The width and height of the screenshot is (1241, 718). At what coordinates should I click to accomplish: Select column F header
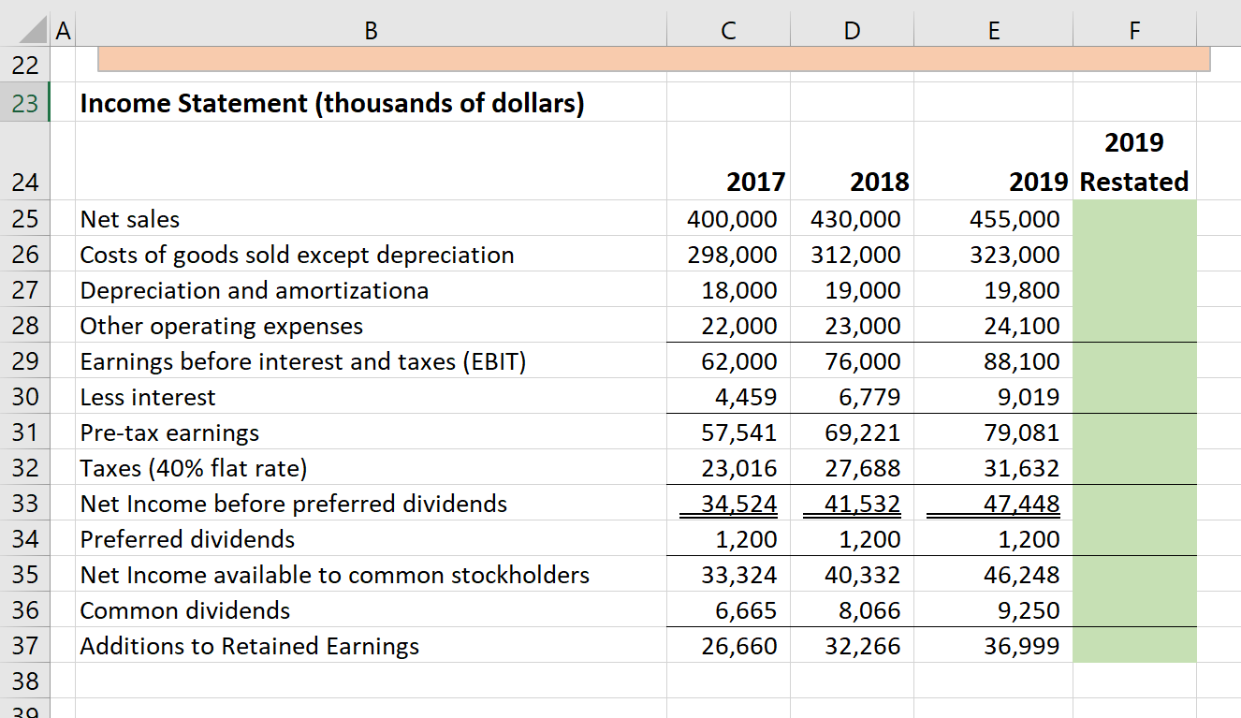pos(1134,30)
